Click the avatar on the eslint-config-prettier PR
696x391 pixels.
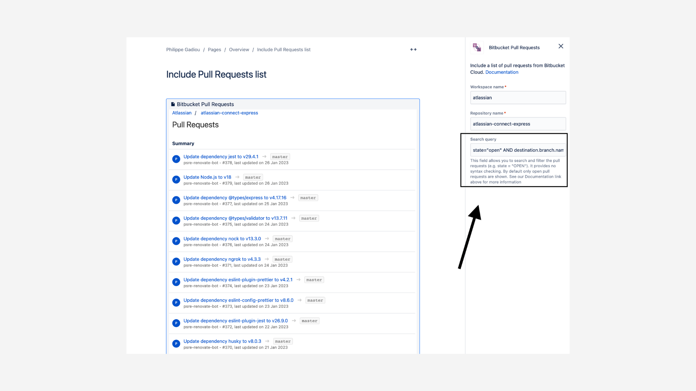click(x=176, y=302)
